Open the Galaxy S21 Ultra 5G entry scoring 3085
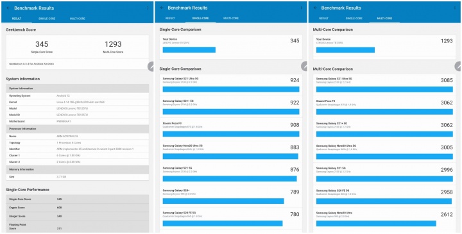Screen dimensions: 462x234 click(x=384, y=85)
